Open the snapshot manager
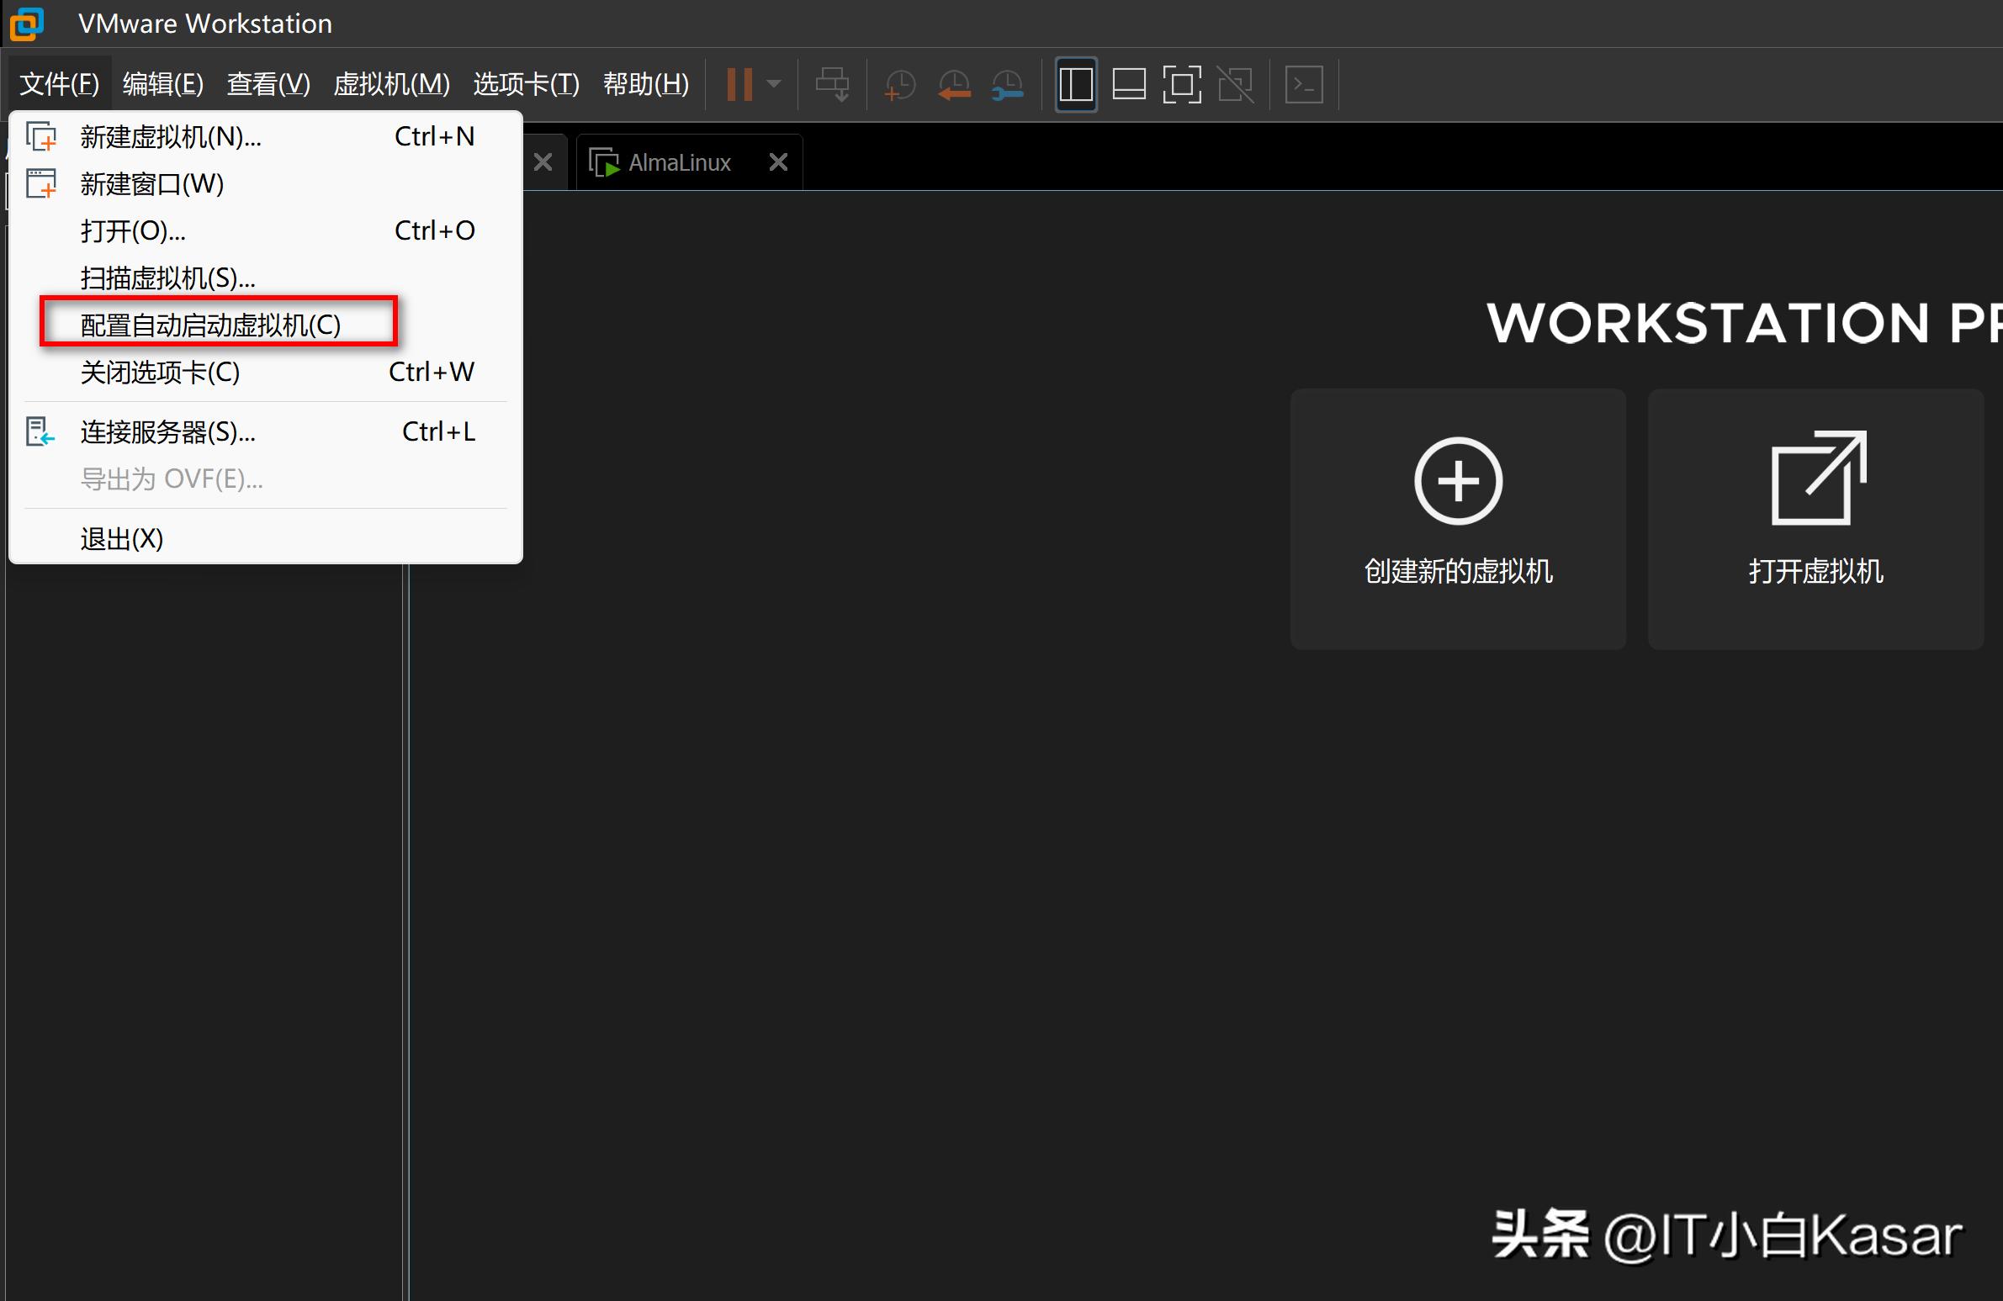This screenshot has height=1301, width=2003. coord(1008,83)
